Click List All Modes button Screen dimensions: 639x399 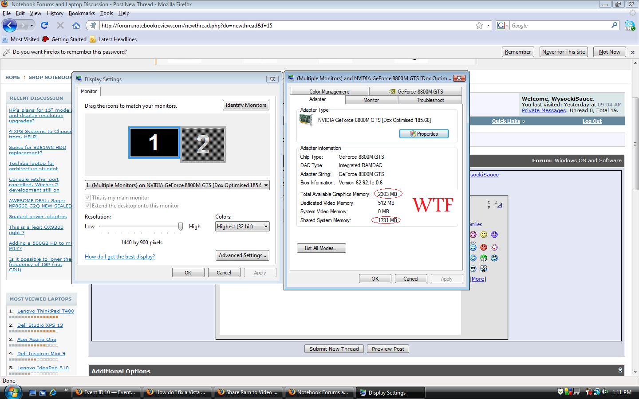tap(321, 248)
